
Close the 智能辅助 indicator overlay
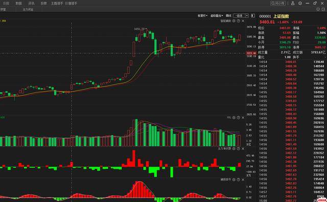coord(243,21)
